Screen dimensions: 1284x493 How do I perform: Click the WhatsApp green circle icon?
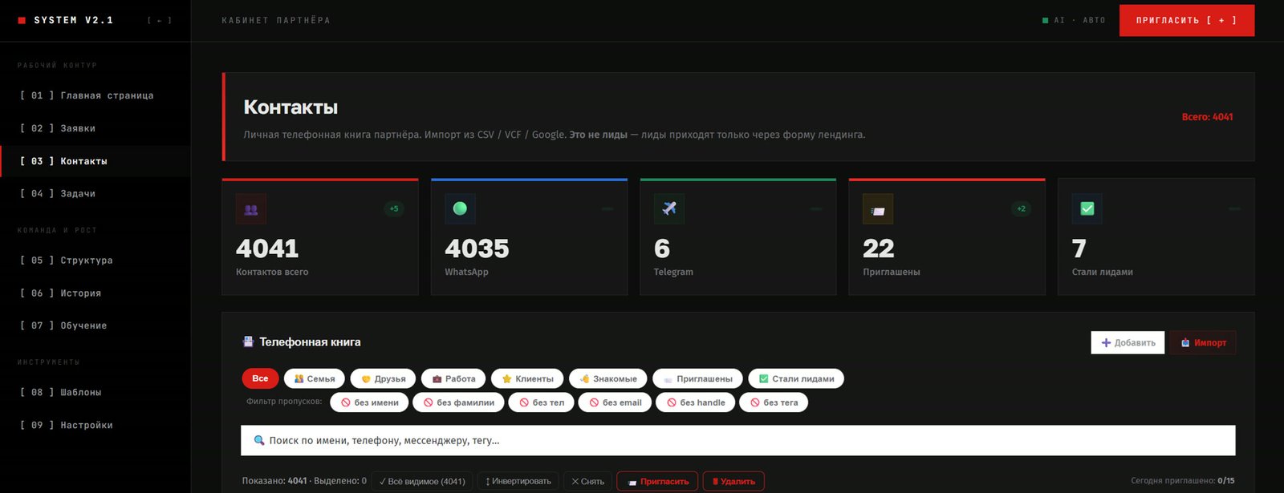(x=460, y=208)
